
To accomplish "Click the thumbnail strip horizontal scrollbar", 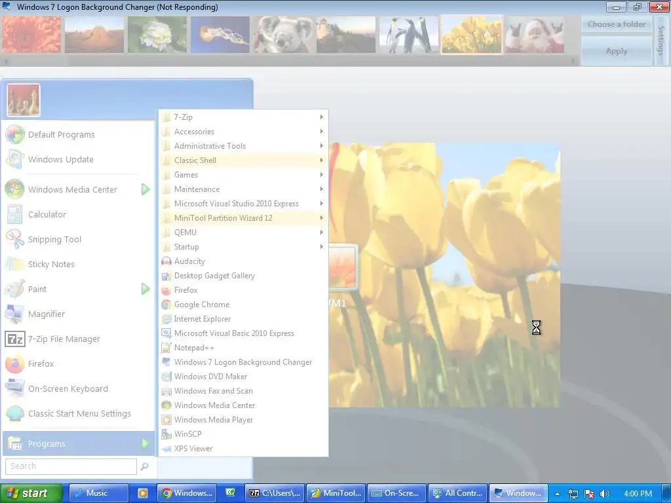I will click(x=290, y=62).
